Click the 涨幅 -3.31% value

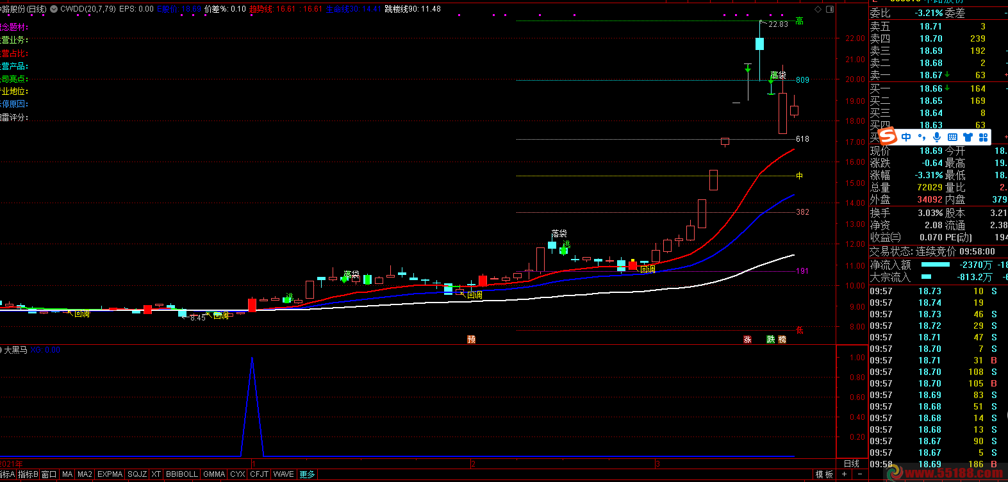(x=929, y=175)
